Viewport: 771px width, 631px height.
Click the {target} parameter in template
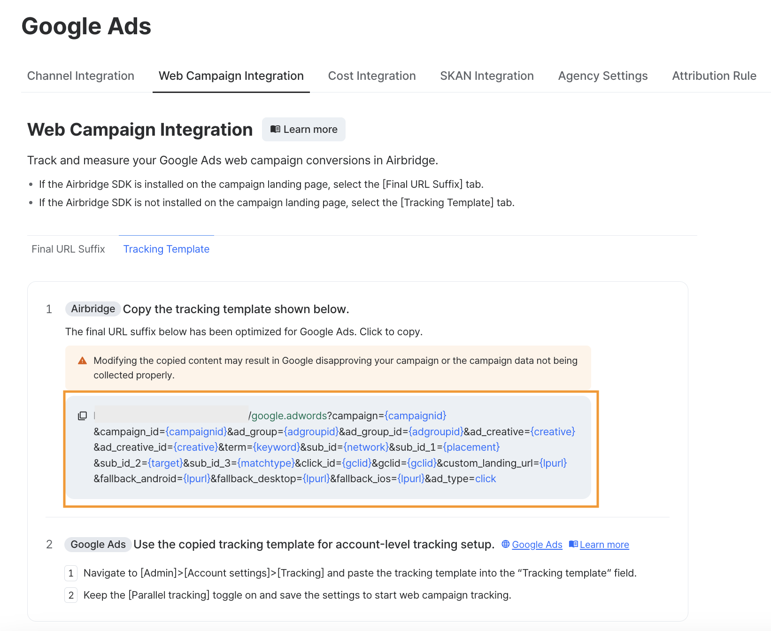tap(165, 463)
